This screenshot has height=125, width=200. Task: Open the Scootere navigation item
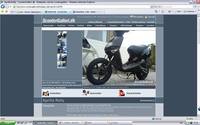tap(61, 25)
